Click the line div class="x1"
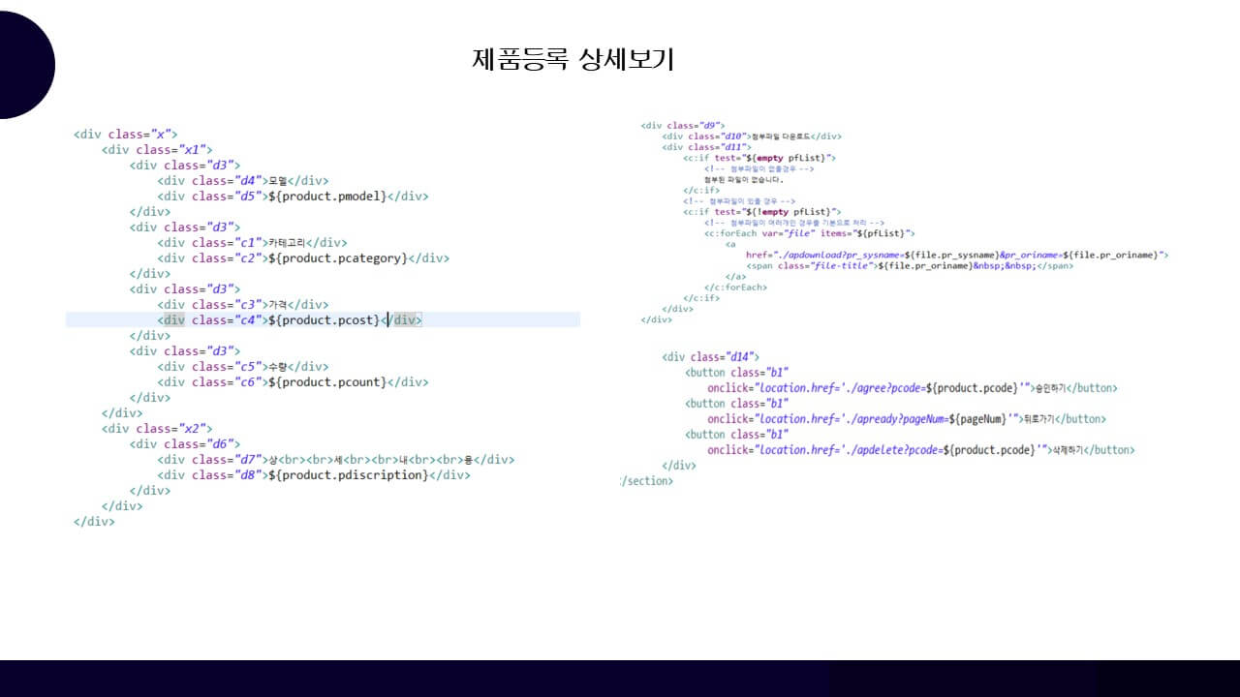The width and height of the screenshot is (1240, 697). click(157, 150)
